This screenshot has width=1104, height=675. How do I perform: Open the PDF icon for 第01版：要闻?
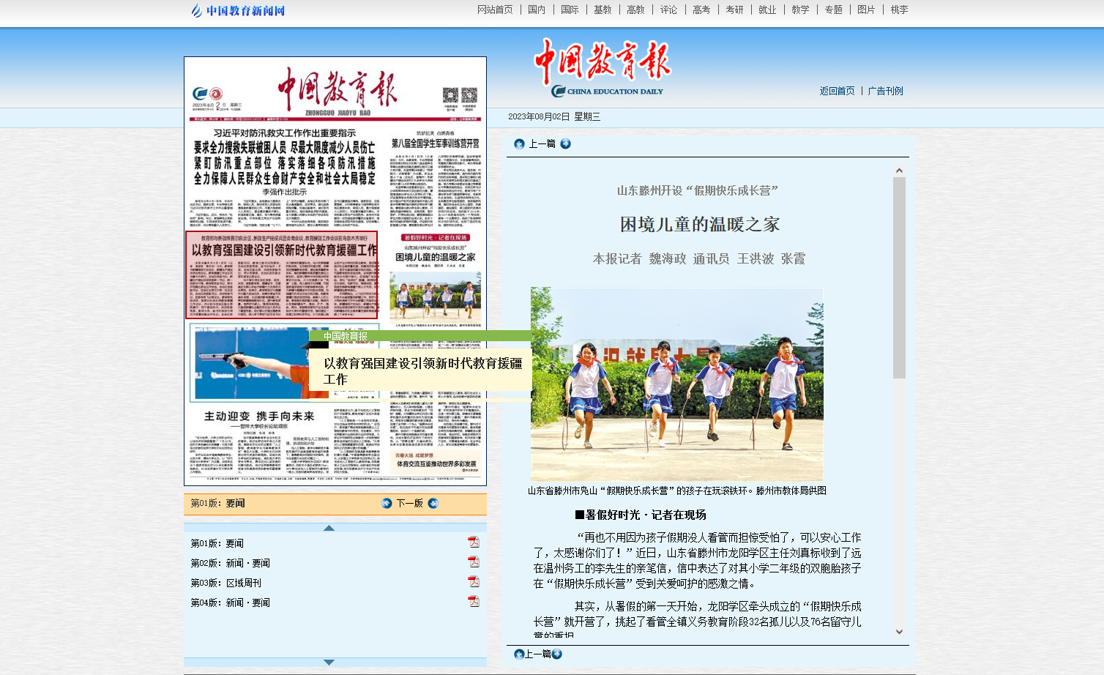[x=474, y=542]
